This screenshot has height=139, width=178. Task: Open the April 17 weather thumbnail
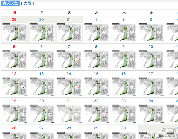pyautogui.click(x=151, y=87)
